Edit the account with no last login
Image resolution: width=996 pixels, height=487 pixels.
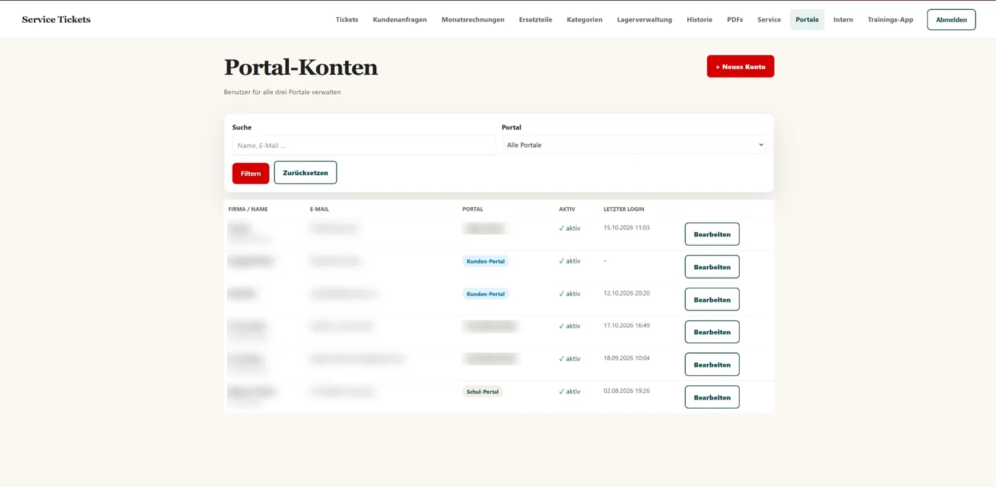(x=712, y=267)
